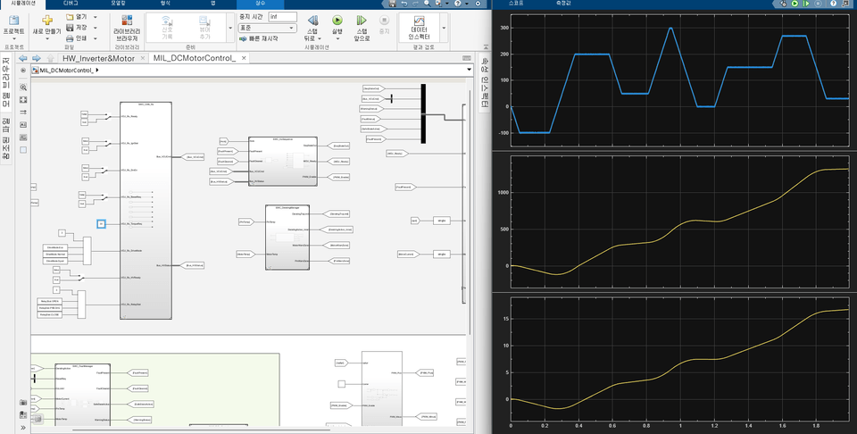Open the 프로젝트 project button
This screenshot has width=857, height=434.
(14, 26)
